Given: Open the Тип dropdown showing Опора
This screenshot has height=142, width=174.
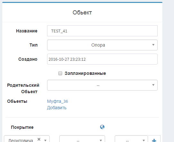Looking at the screenshot, I should pos(102,45).
